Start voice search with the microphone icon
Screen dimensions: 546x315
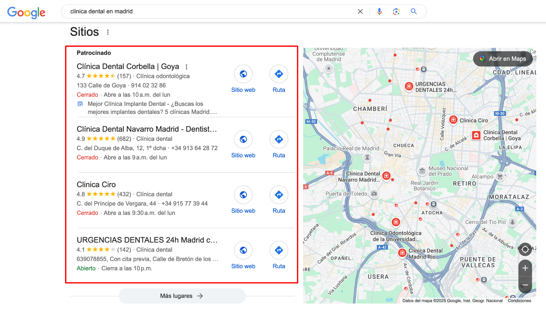point(379,11)
